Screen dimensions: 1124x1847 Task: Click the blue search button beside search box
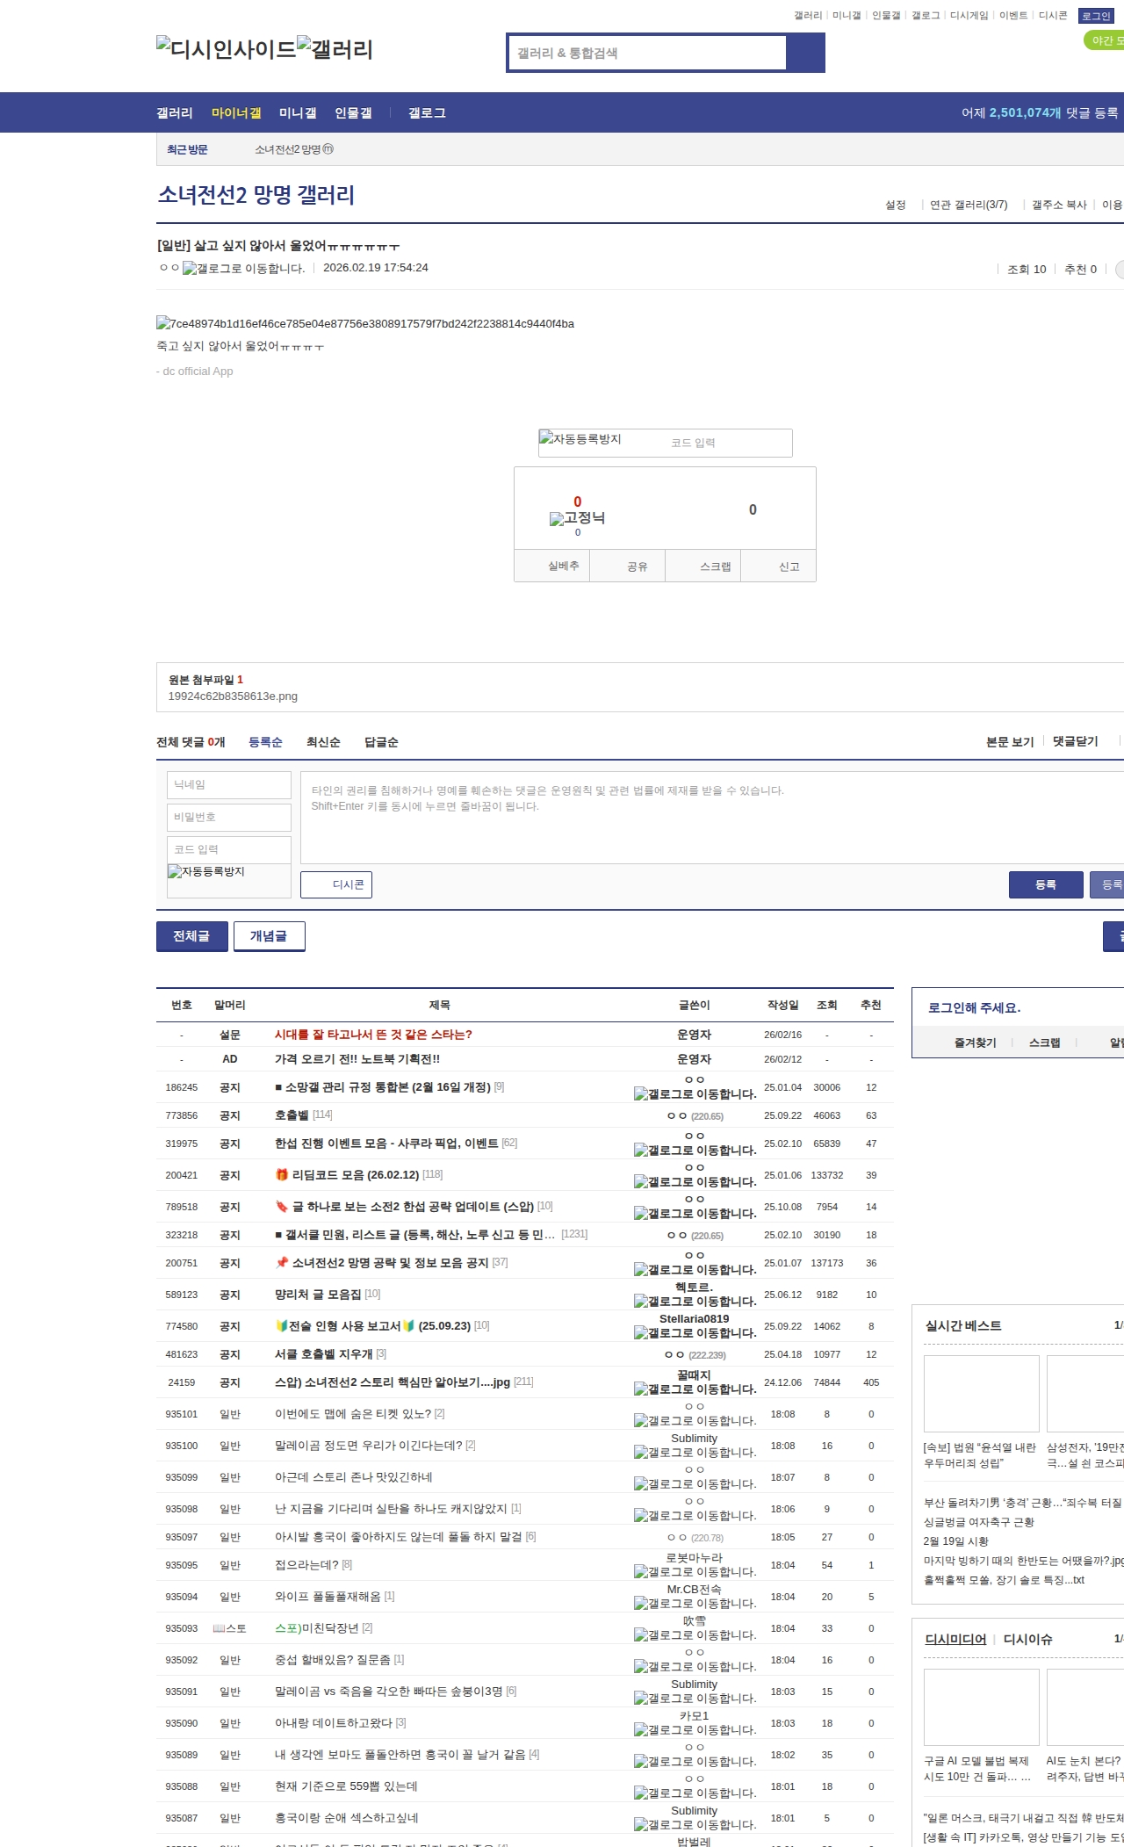point(805,53)
